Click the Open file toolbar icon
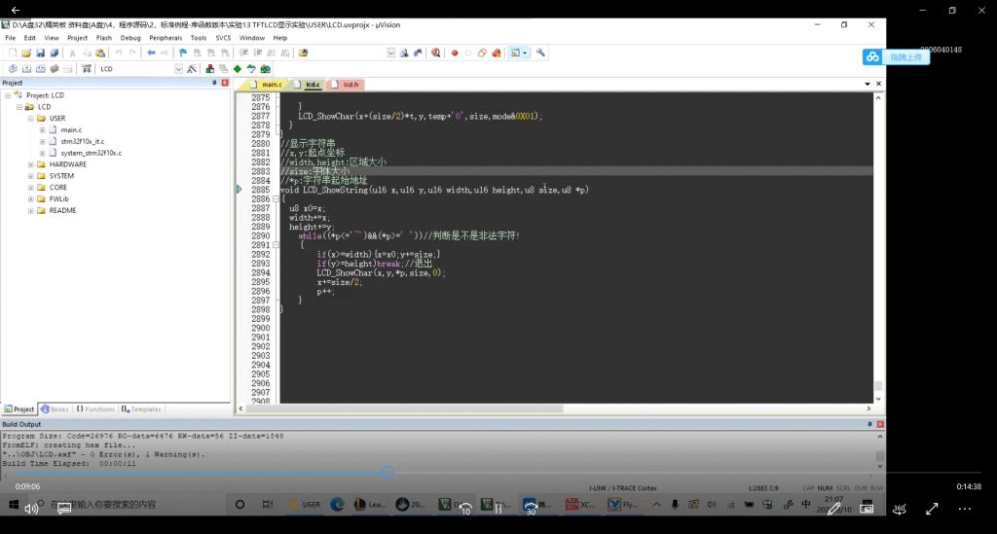 [x=26, y=53]
